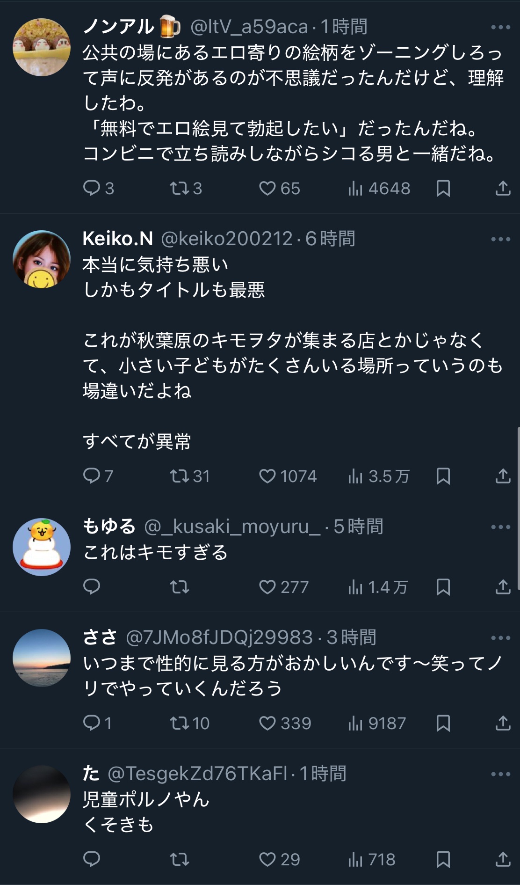Viewport: 520px width, 885px height.
Task: Tap ノンアル's profile picture
Action: (x=42, y=47)
